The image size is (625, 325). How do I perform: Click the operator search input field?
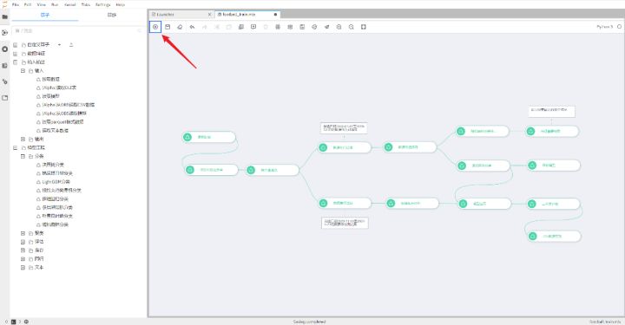tap(78, 30)
